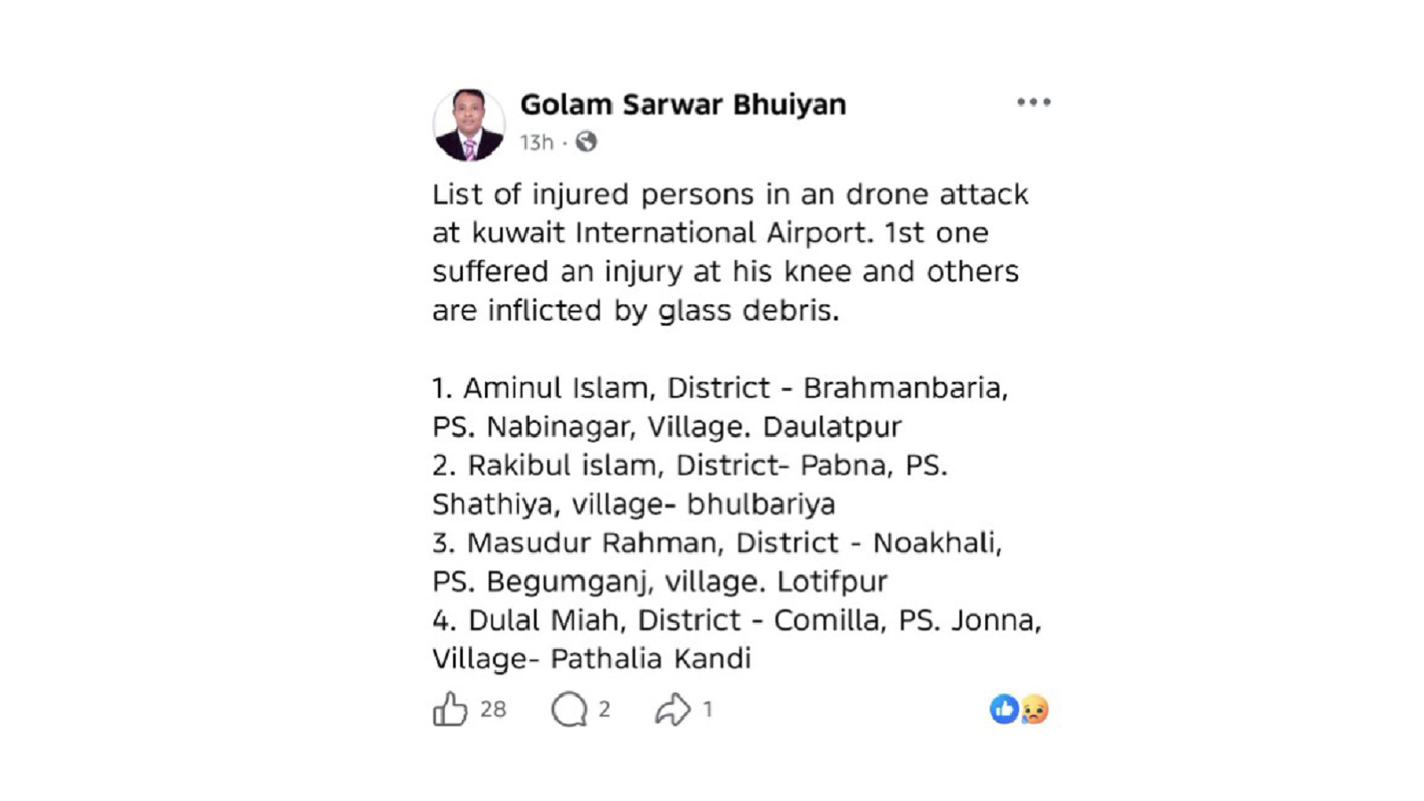Click the globe public privacy icon
Image resolution: width=1424 pixels, height=801 pixels.
click(x=586, y=142)
